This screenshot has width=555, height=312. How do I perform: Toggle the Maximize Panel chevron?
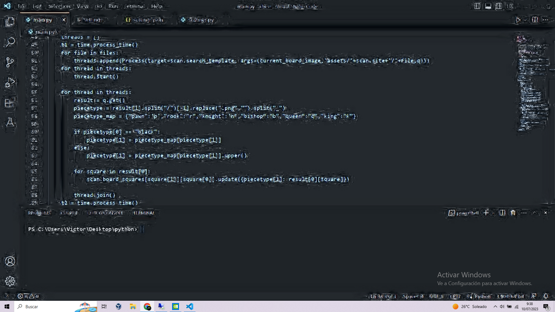tap(534, 213)
